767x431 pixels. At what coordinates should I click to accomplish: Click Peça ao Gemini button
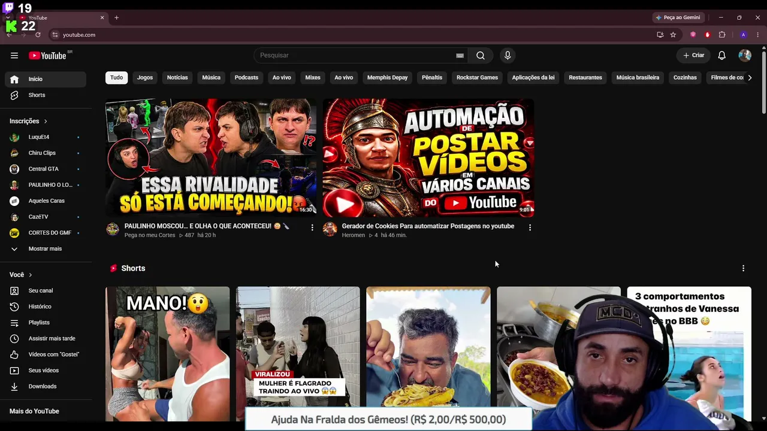(678, 17)
